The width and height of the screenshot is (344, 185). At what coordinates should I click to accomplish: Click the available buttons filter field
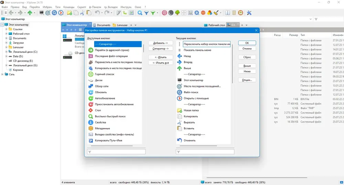[116, 152]
